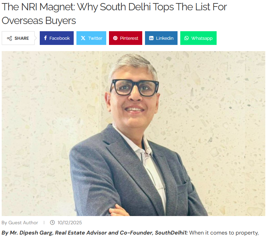Click the Facebook 'f' logo icon
This screenshot has height=239, width=267.
45,38
